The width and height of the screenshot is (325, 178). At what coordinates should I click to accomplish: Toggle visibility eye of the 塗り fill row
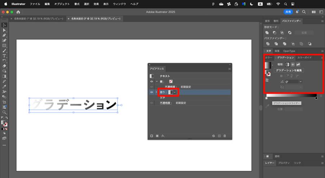[152, 92]
